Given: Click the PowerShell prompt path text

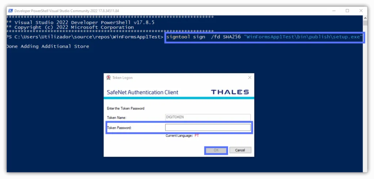Looking at the screenshot, I should pyautogui.click(x=85, y=37).
